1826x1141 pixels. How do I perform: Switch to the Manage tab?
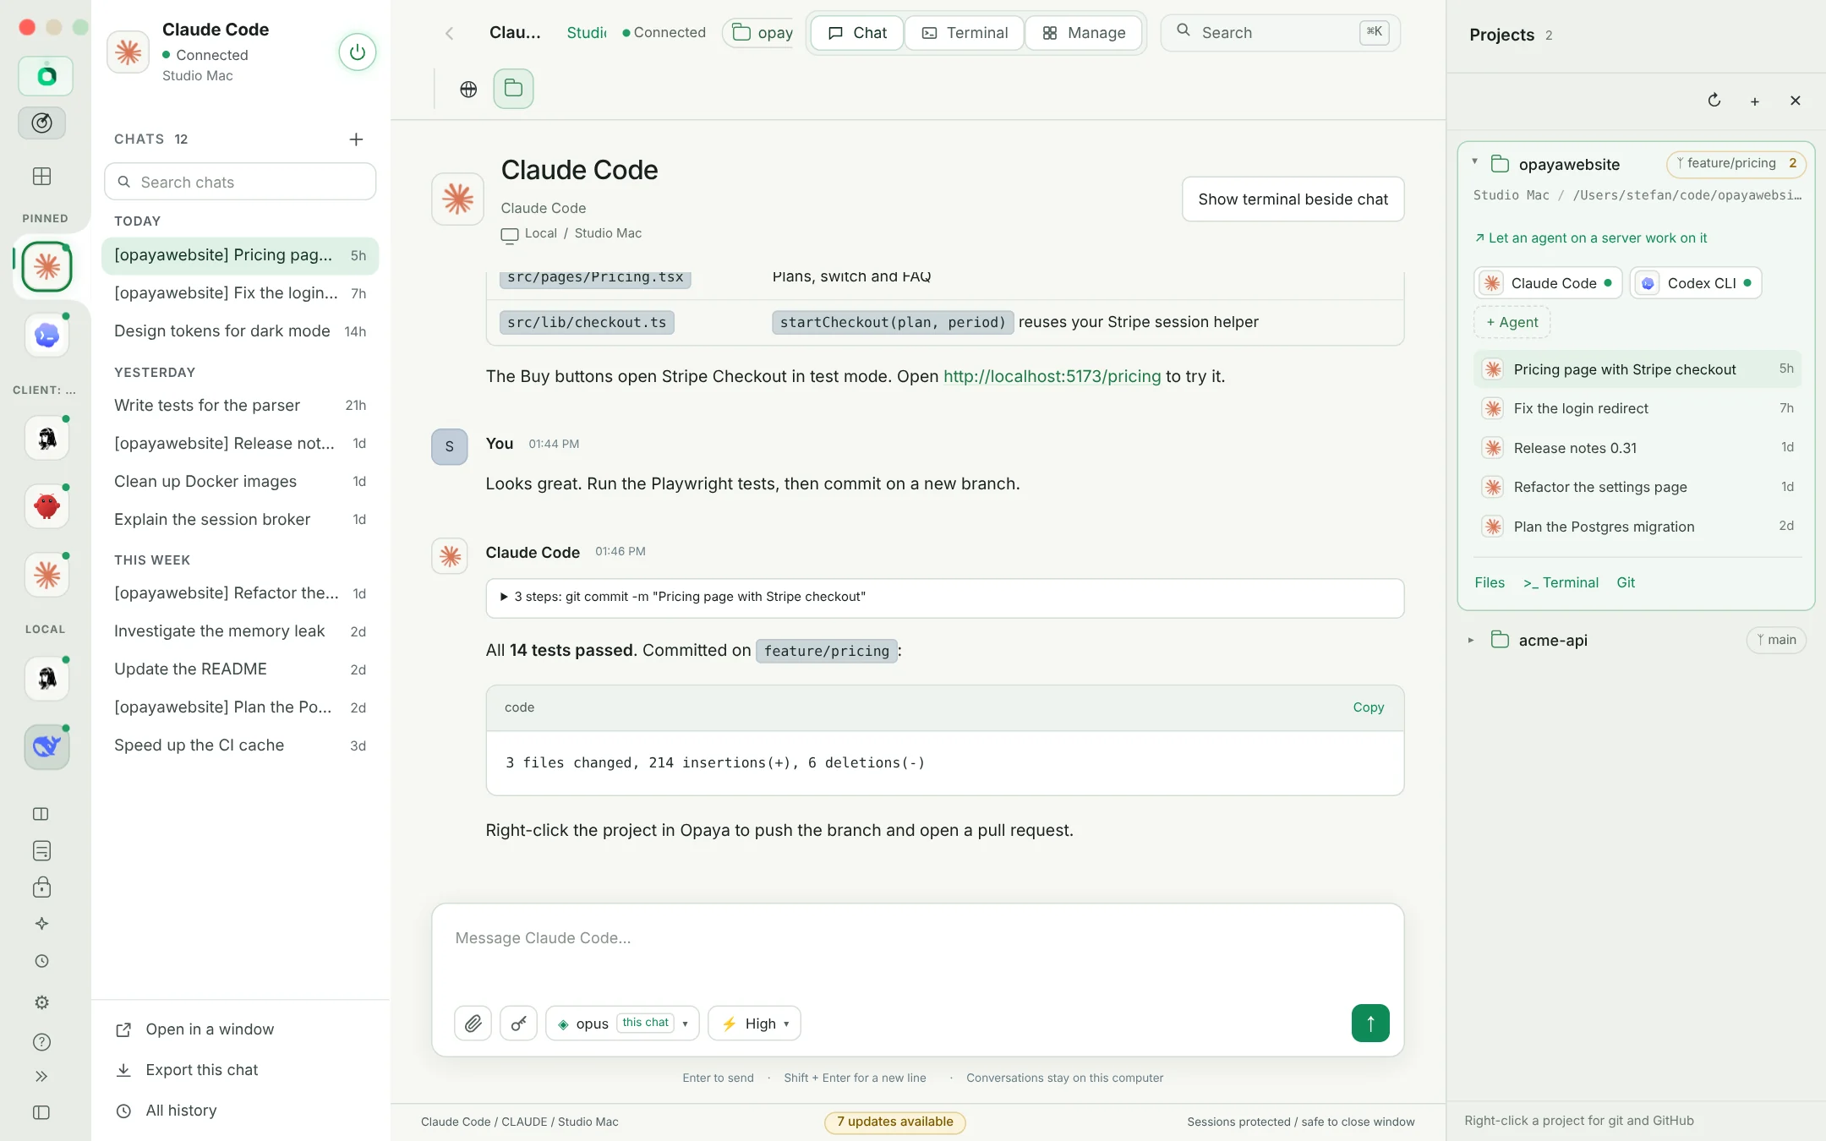[x=1084, y=33]
